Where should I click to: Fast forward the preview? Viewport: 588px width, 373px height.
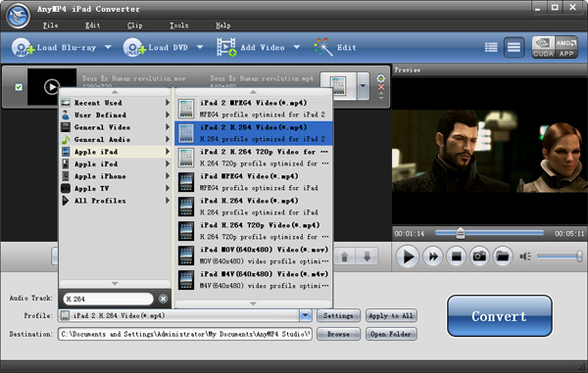click(433, 256)
